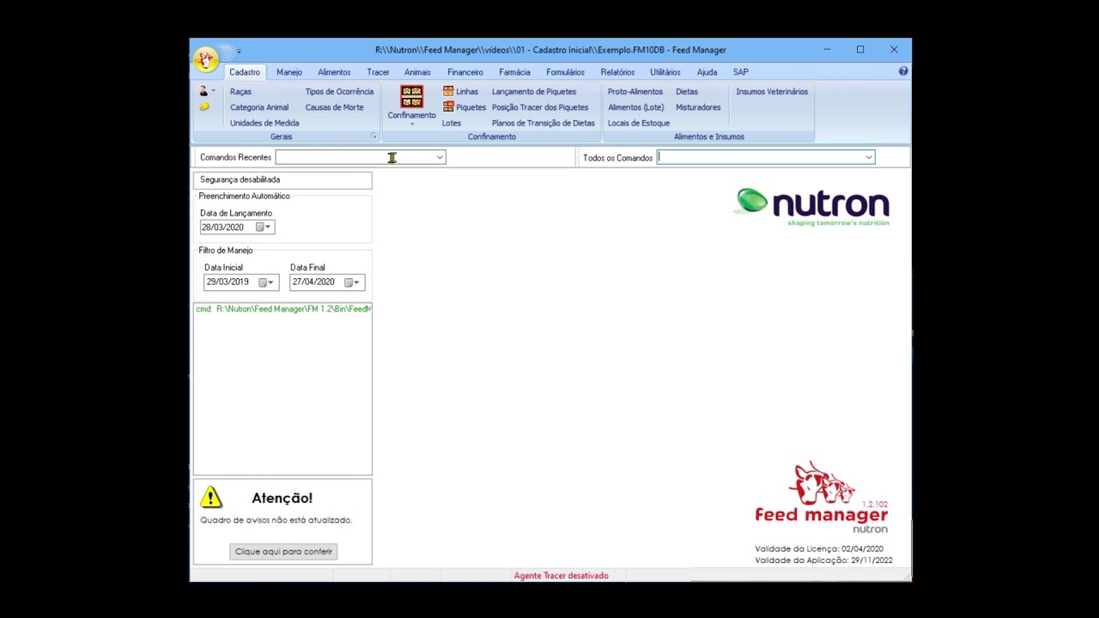Screen dimensions: 1099x618
Task: Open Locais de Estoque
Action: click(x=639, y=123)
